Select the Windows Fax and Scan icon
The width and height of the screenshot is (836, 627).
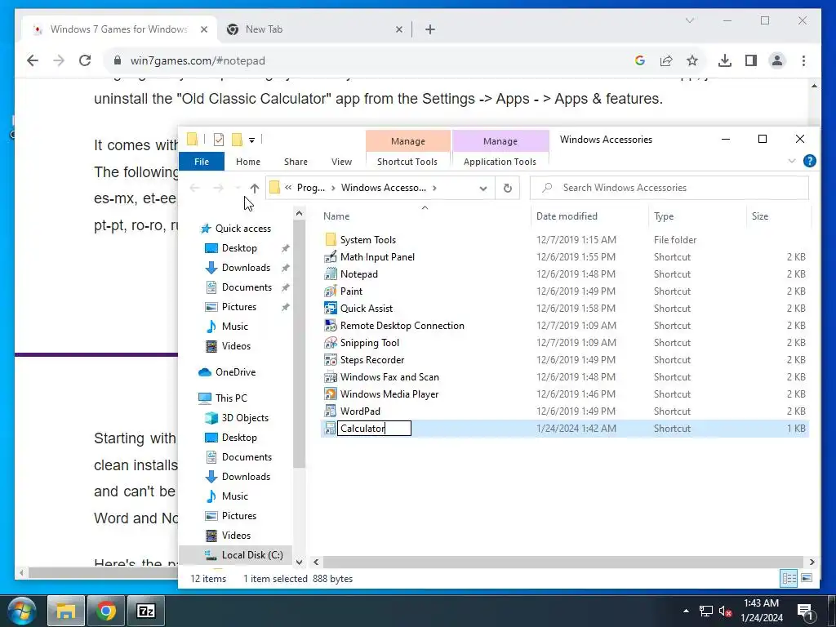[x=331, y=377]
